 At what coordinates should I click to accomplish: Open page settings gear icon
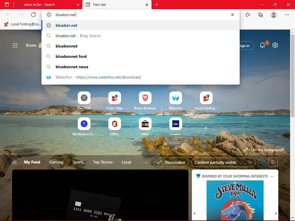click(x=275, y=45)
